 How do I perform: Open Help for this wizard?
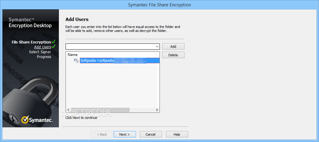point(177,134)
